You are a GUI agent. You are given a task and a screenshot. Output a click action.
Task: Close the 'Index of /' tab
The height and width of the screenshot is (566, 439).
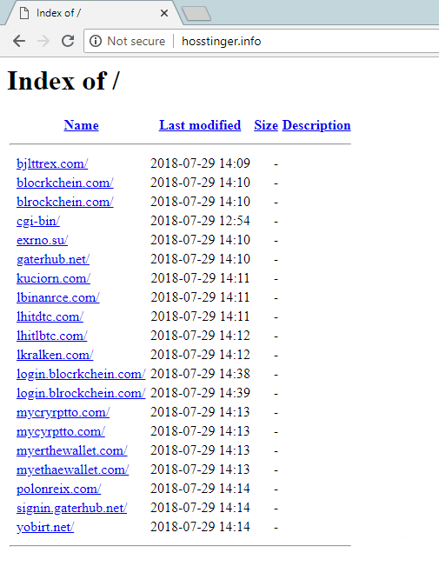click(x=164, y=13)
